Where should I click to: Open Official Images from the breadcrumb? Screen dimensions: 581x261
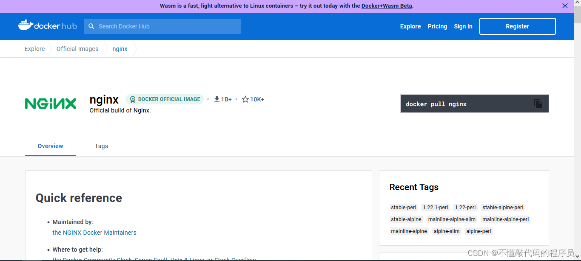click(77, 48)
